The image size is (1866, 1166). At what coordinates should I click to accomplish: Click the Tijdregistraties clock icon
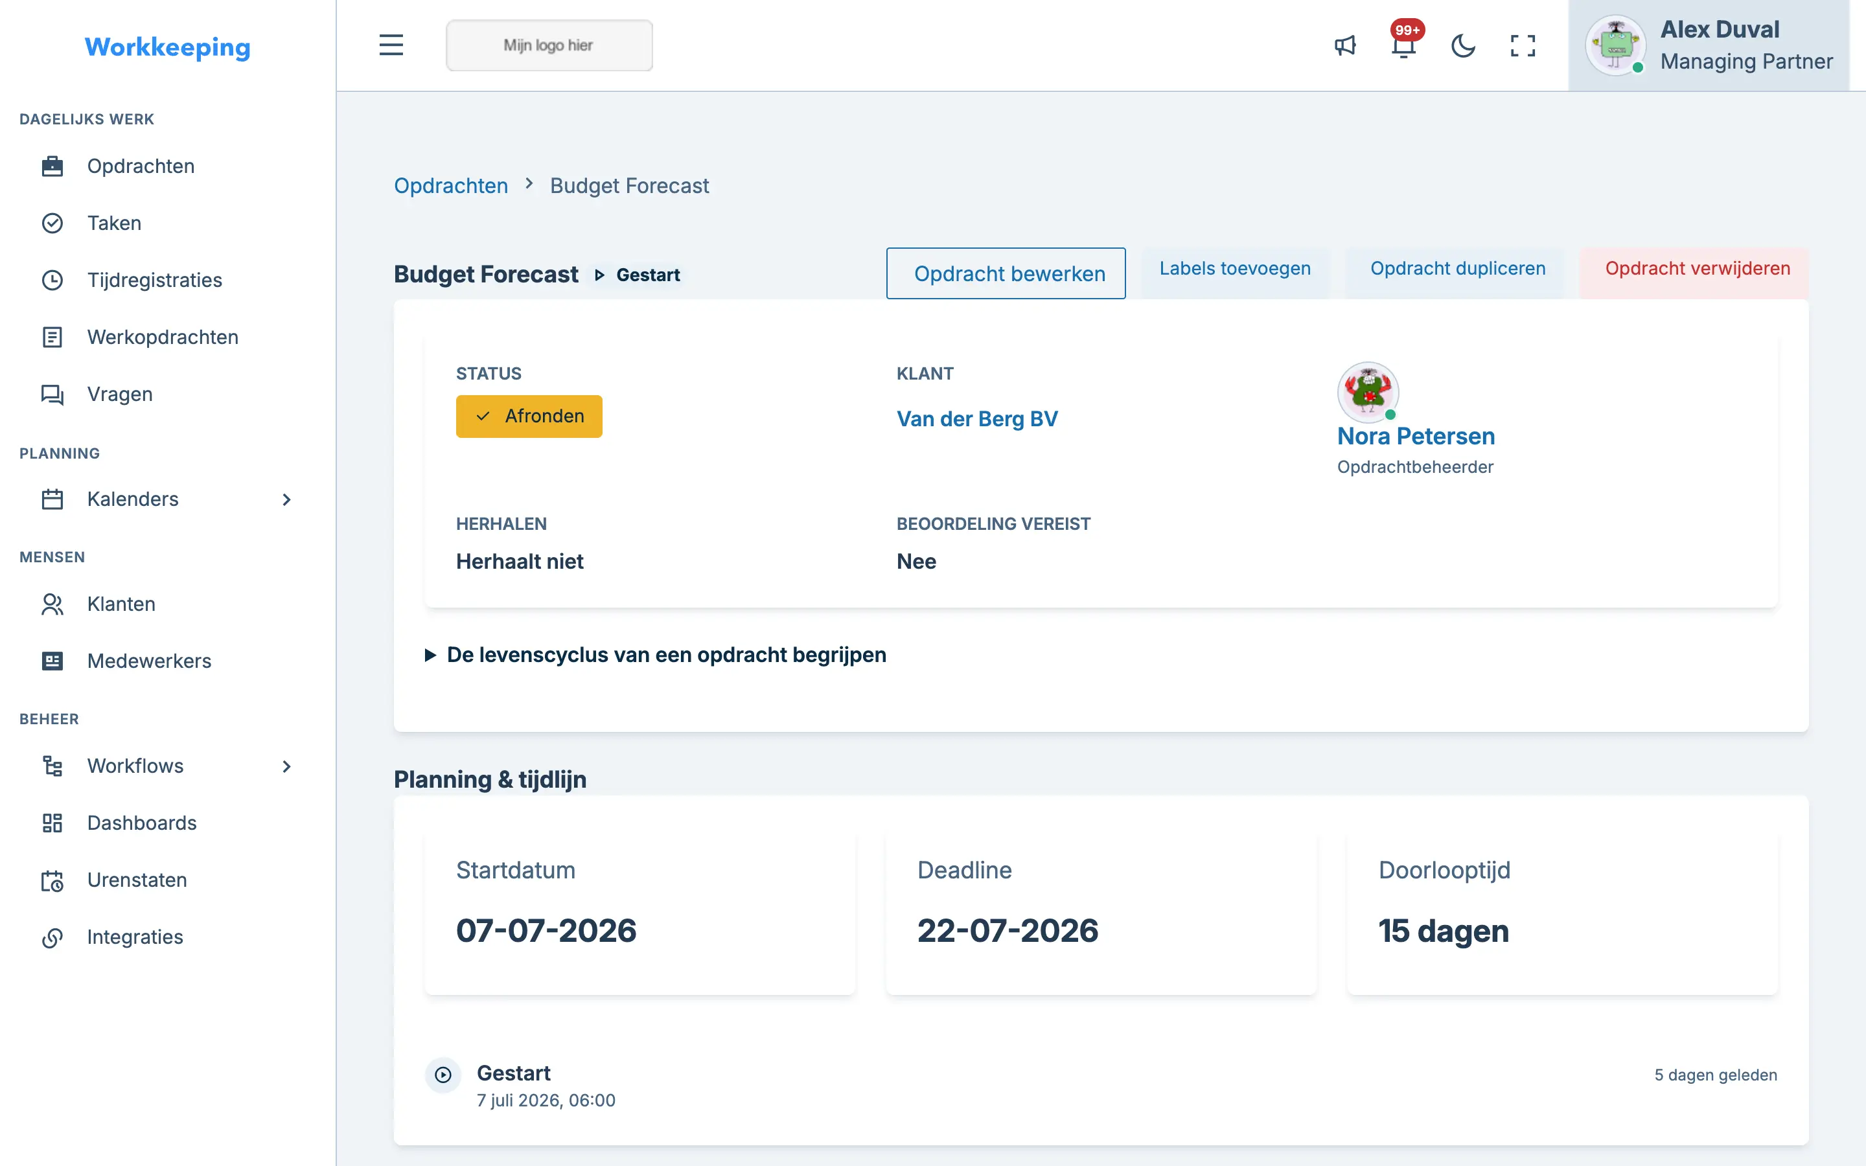(x=52, y=280)
